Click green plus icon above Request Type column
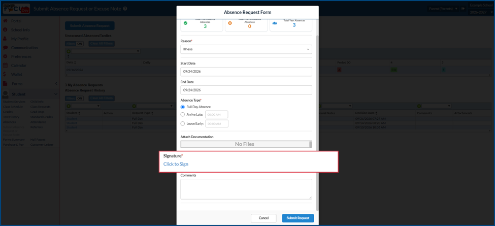495x226 pixels. tap(134, 106)
